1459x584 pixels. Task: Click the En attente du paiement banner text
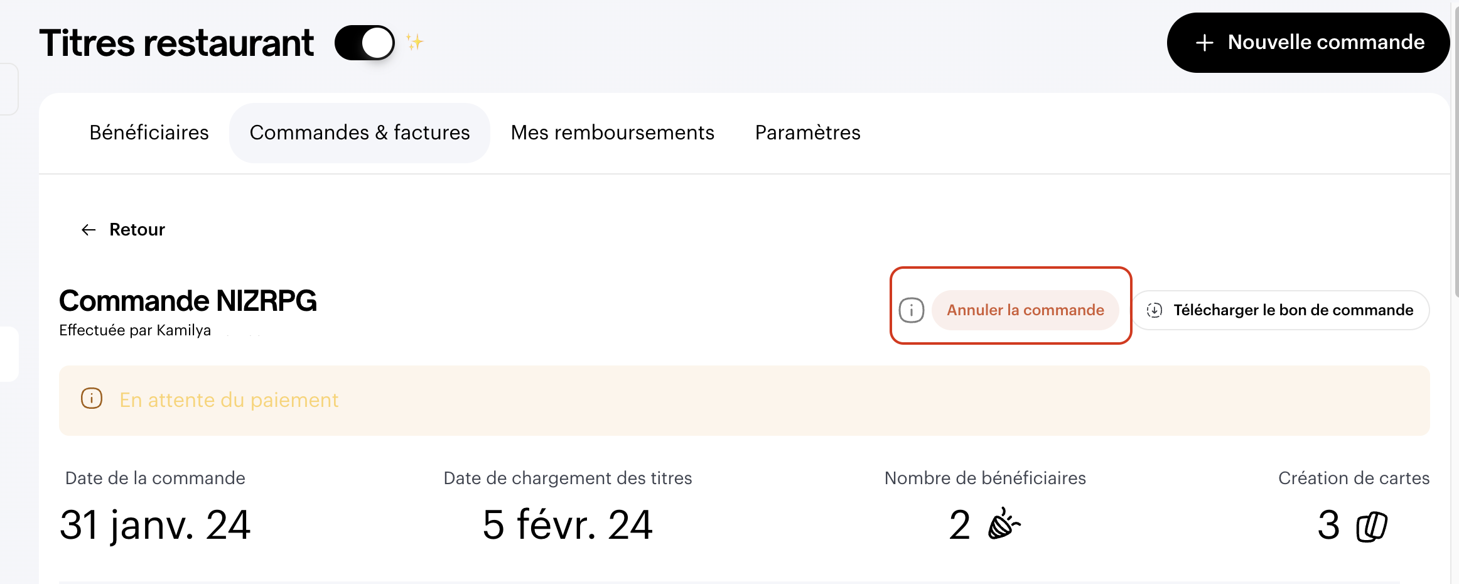(229, 400)
